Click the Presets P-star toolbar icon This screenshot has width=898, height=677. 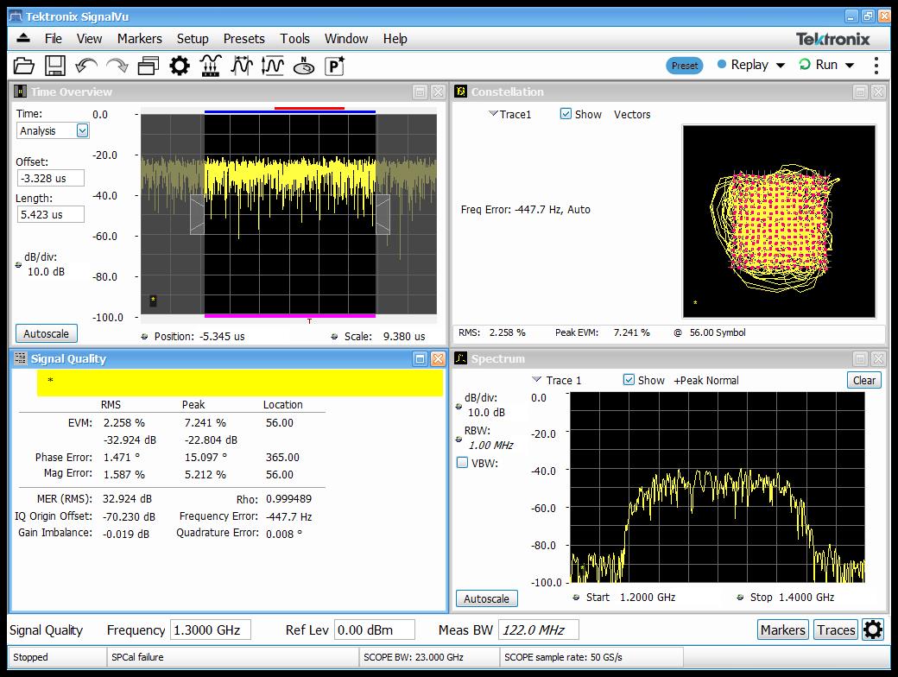point(334,66)
